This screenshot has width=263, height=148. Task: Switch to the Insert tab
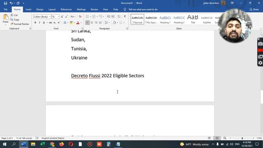pyautogui.click(x=28, y=9)
